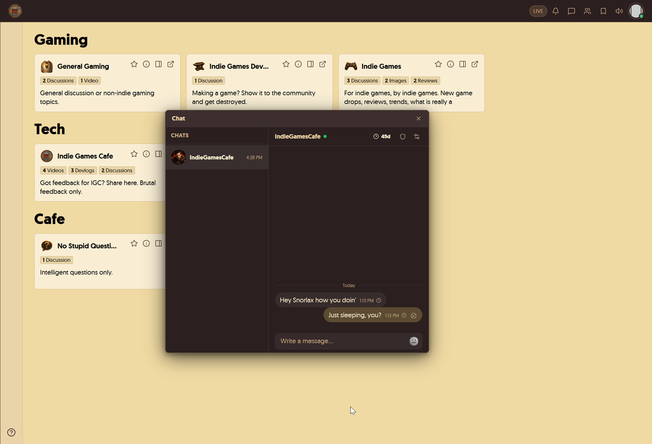This screenshot has height=444, width=652.
Task: Toggle the sound speaker icon
Action: (x=619, y=11)
